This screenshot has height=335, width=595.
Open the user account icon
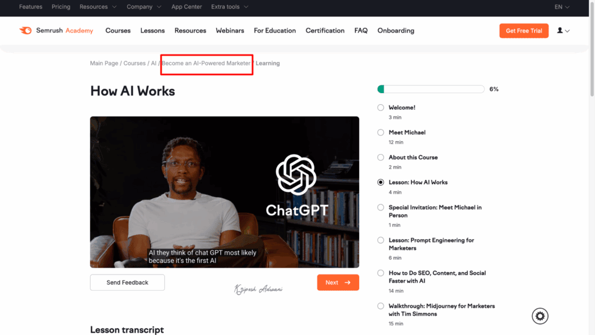click(x=560, y=30)
